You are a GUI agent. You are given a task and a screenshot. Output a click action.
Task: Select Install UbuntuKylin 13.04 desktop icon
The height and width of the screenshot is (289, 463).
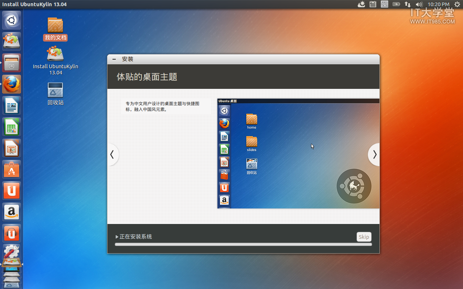click(55, 60)
